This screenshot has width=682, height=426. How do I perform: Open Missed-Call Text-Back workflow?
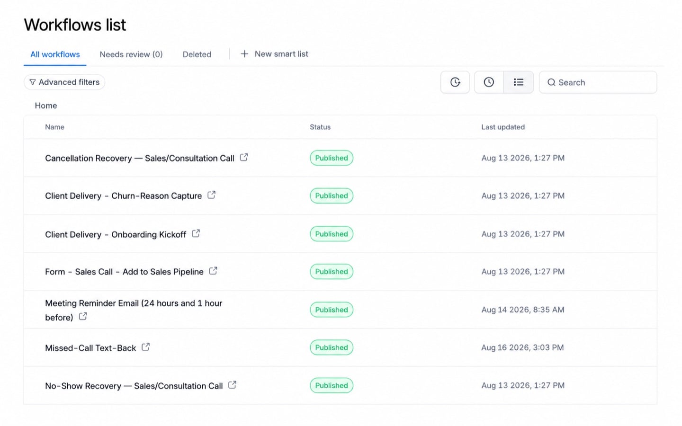pos(90,348)
